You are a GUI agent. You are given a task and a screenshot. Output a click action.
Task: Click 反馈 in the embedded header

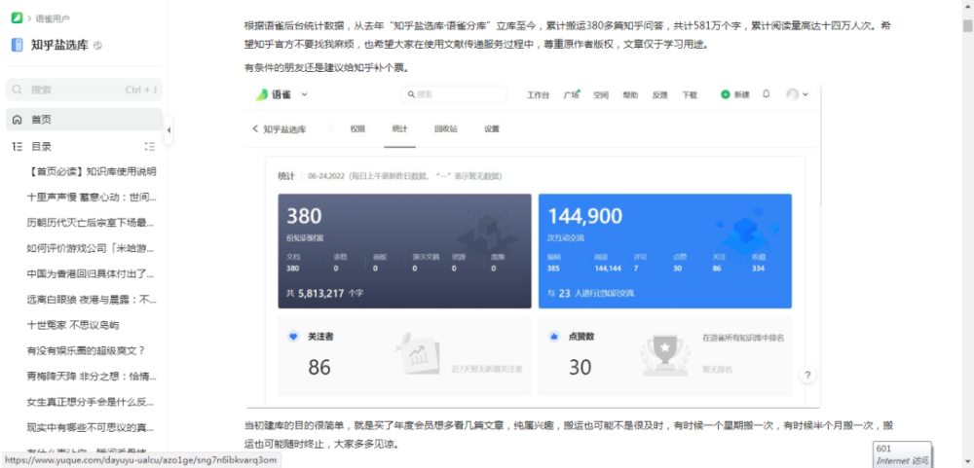point(659,95)
